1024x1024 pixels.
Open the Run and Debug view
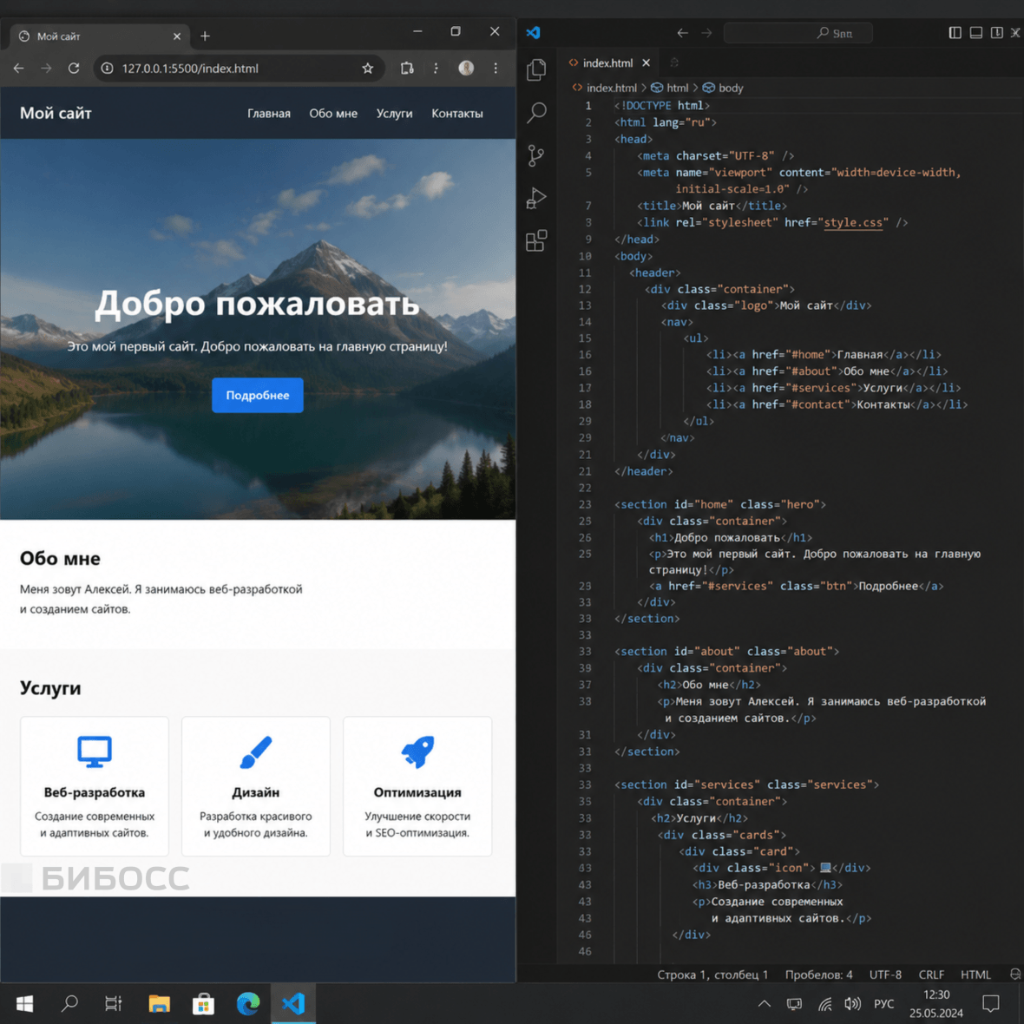(536, 198)
